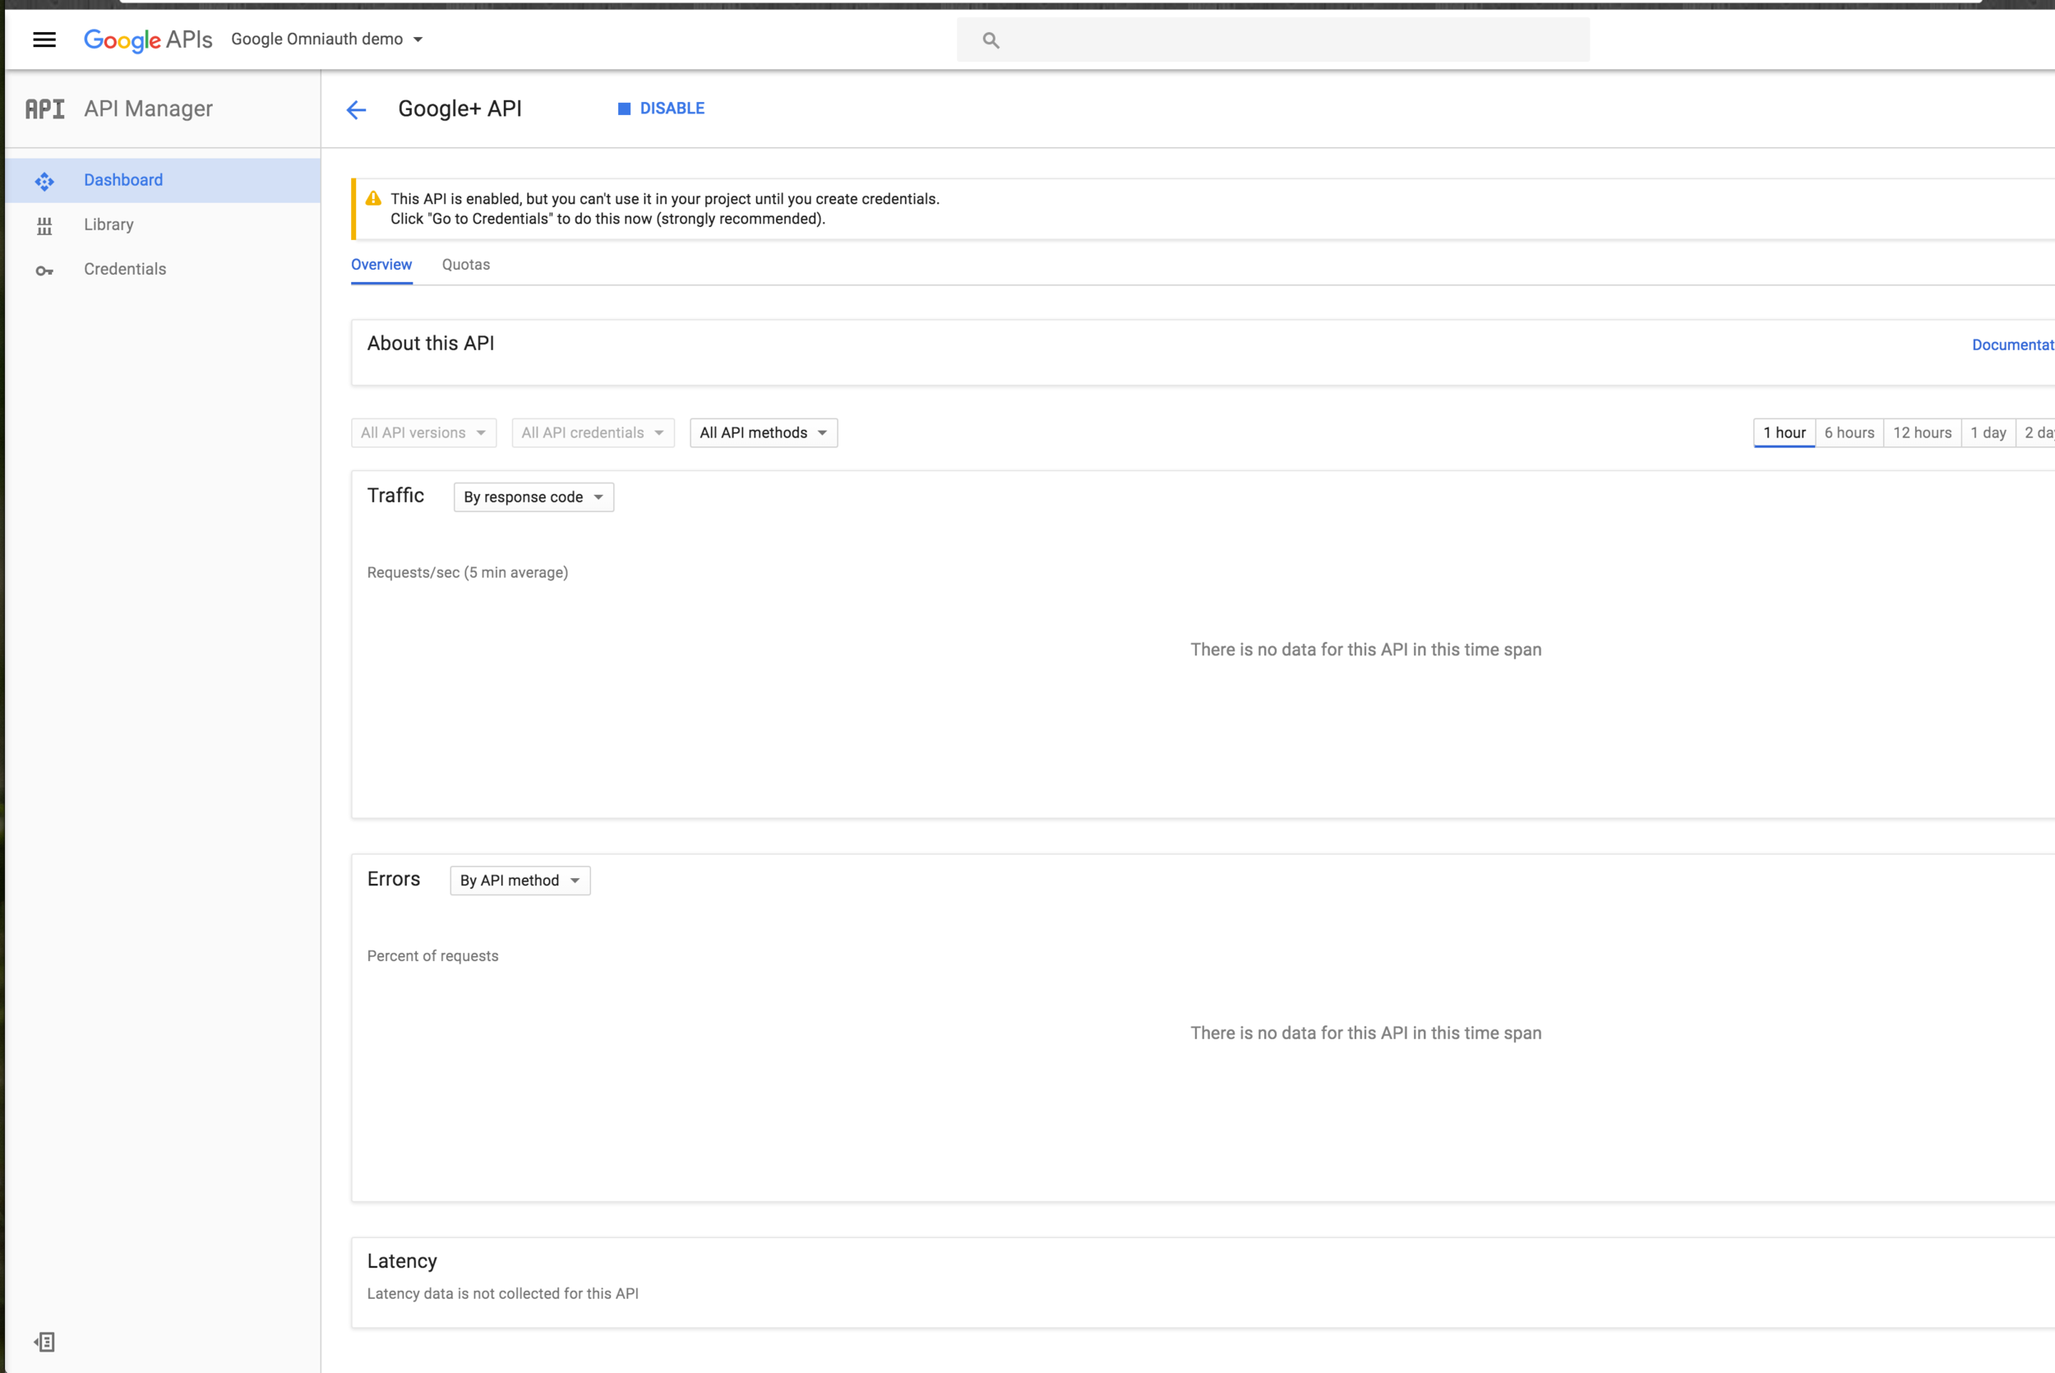Go back using the blue arrow

tap(356, 109)
